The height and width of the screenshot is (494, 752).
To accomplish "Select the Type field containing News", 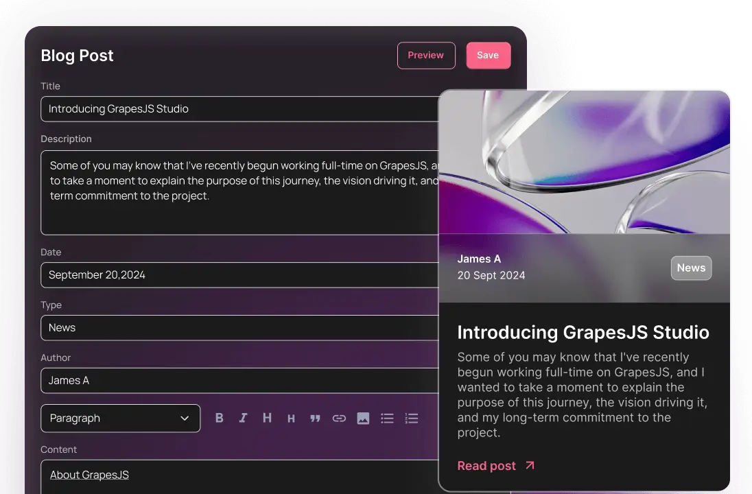I will point(239,327).
